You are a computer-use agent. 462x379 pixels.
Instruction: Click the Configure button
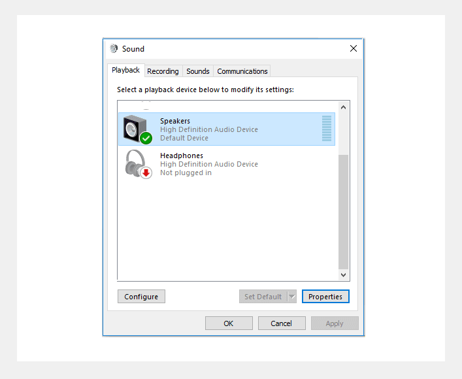coord(141,297)
